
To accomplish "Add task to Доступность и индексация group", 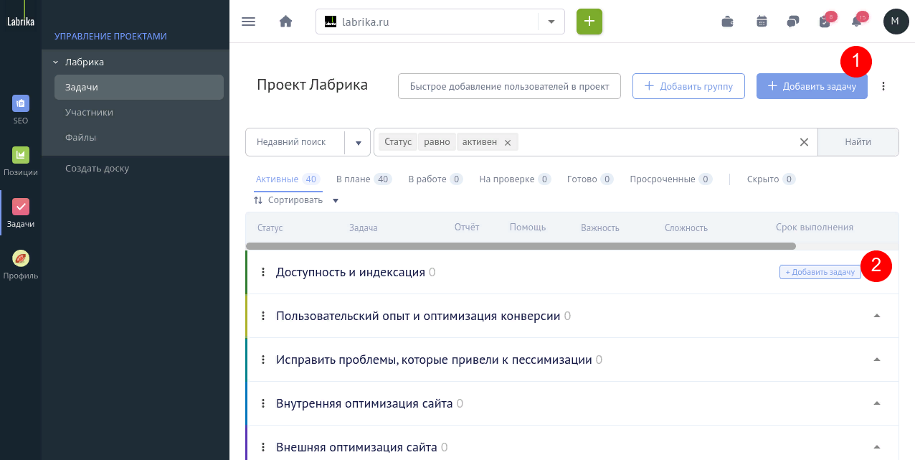I will (x=820, y=273).
